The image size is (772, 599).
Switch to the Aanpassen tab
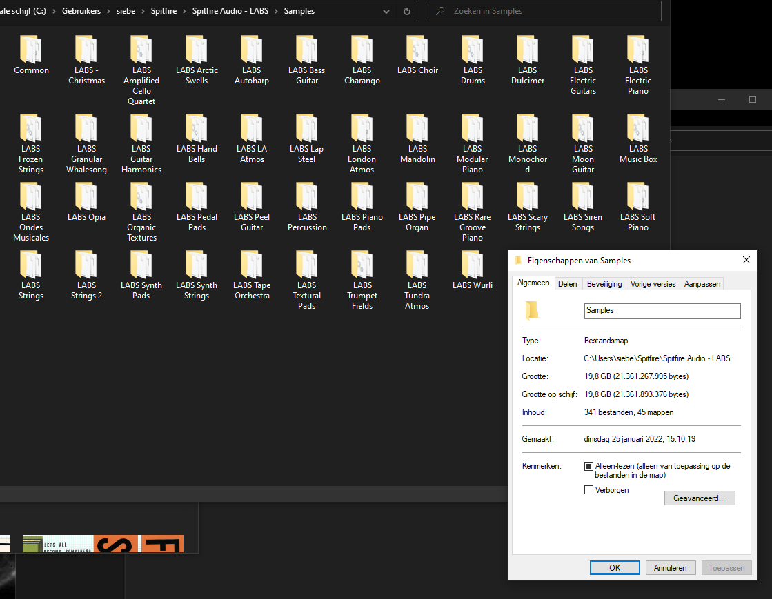[702, 284]
